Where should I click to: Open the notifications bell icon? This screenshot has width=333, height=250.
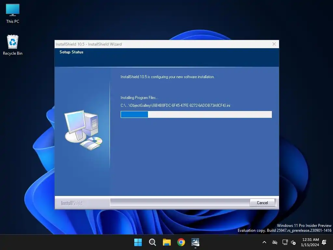coord(324,242)
